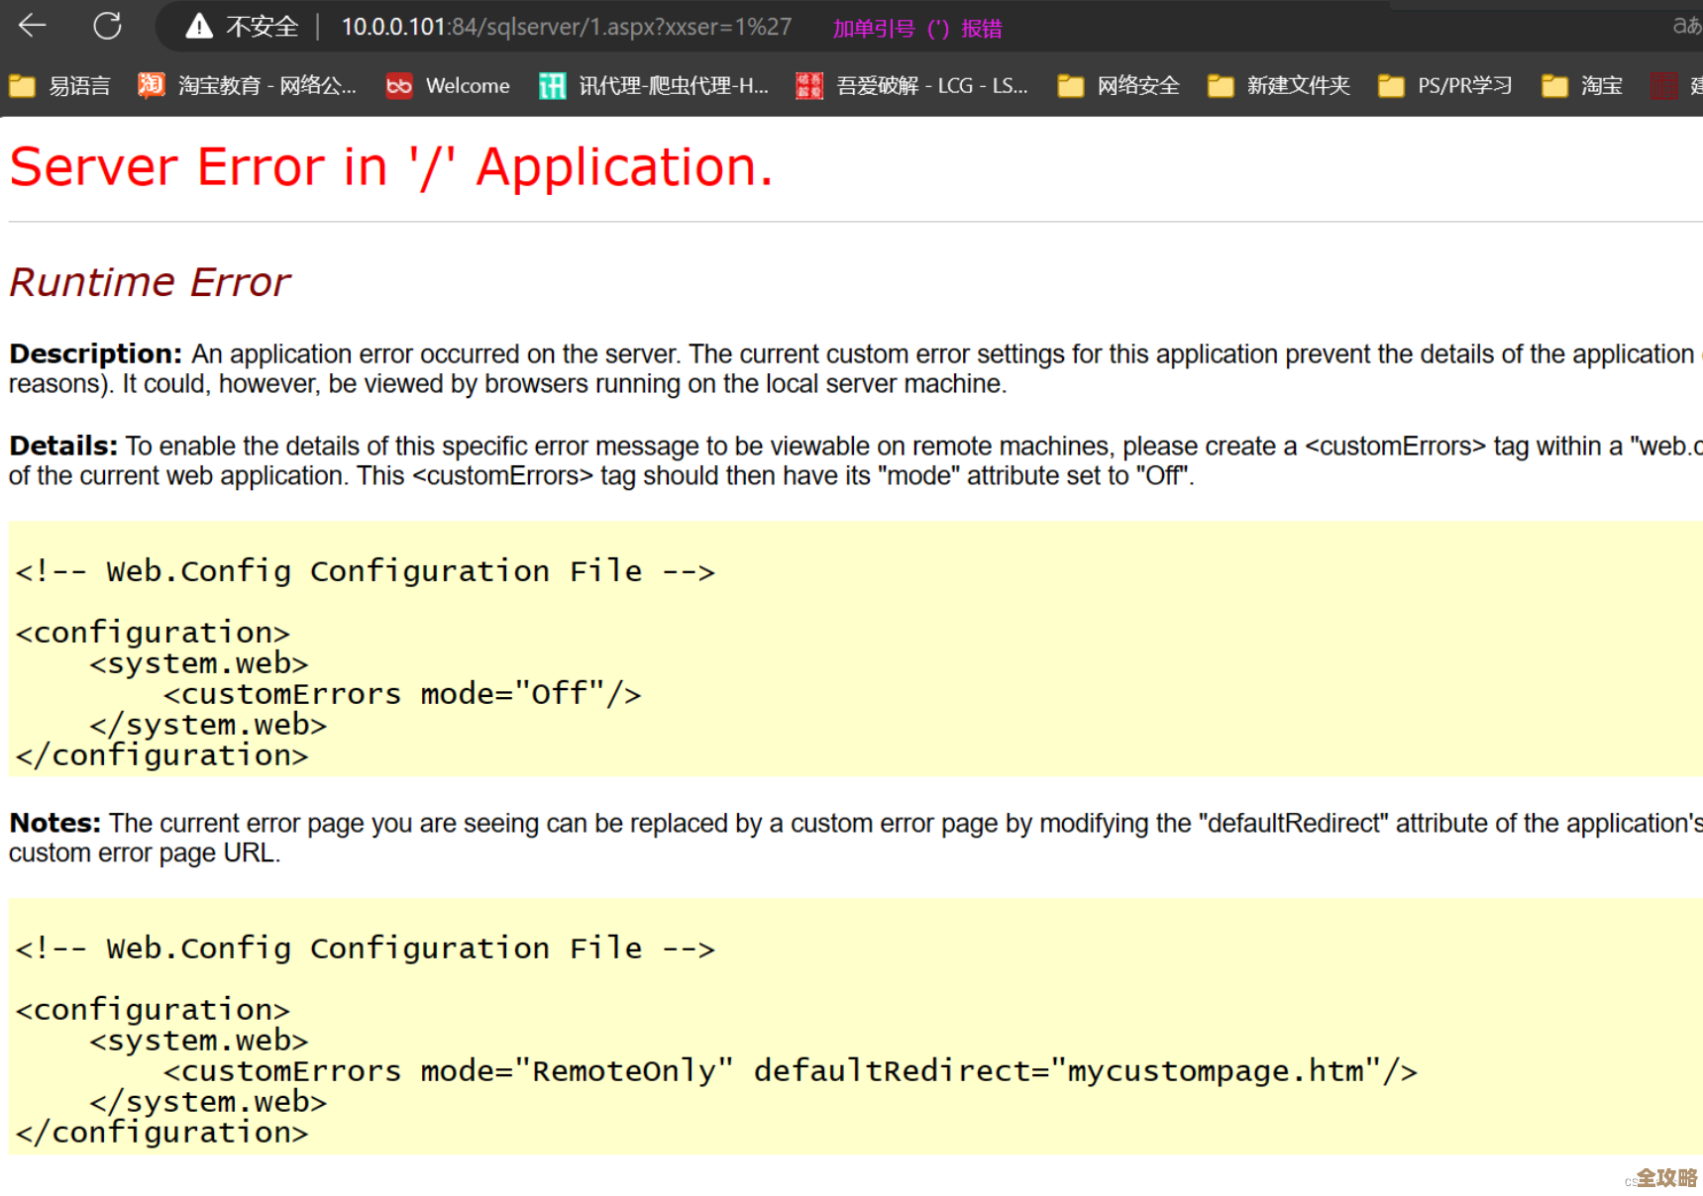Reload the page with refresh icon
This screenshot has height=1196, width=1703.
107,26
